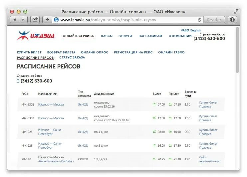Open Як-42Д aircraft link for ИЖ-3303

coord(83,118)
